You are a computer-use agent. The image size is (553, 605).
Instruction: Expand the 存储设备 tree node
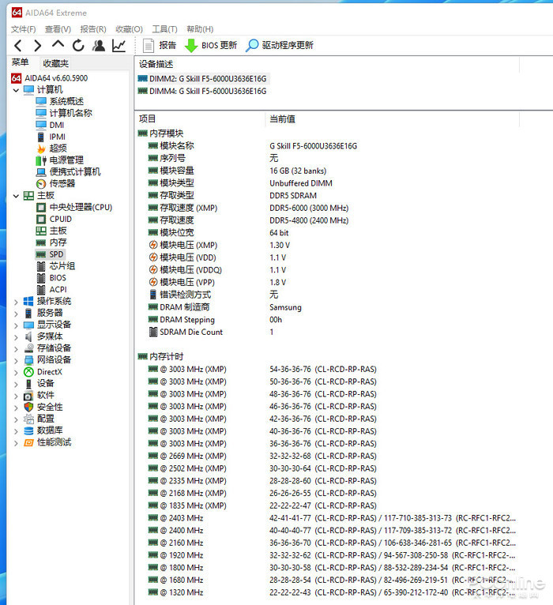(16, 349)
